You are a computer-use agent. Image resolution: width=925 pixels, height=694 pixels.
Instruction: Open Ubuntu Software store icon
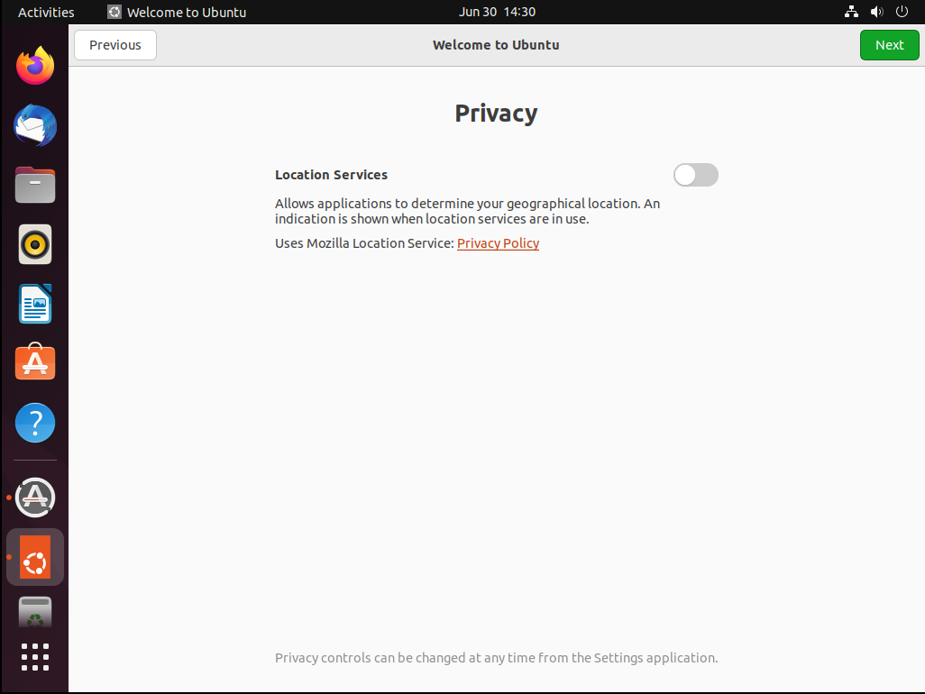pos(35,363)
